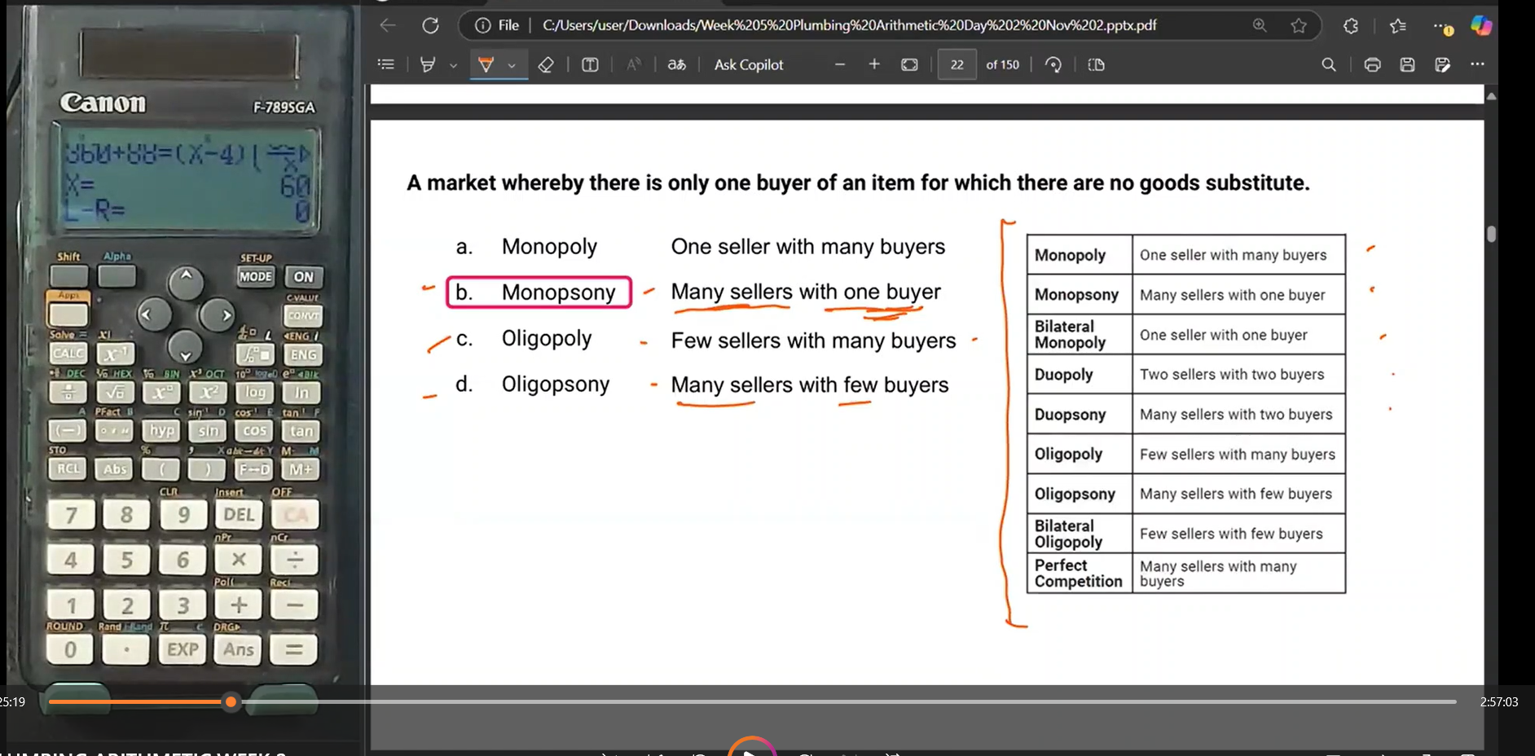Click the total duration 2:57:03 label
The height and width of the screenshot is (756, 1535).
[x=1499, y=701]
